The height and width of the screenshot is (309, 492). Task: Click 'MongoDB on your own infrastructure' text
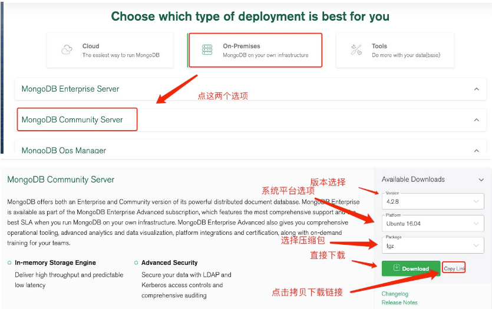[x=266, y=55]
